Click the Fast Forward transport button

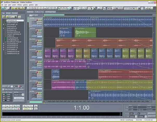coord(11,109)
